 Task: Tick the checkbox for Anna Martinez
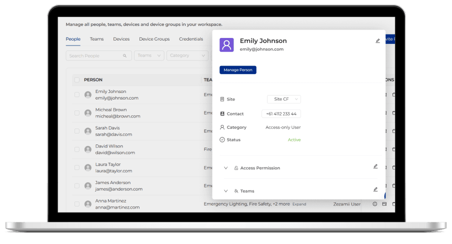[77, 204]
